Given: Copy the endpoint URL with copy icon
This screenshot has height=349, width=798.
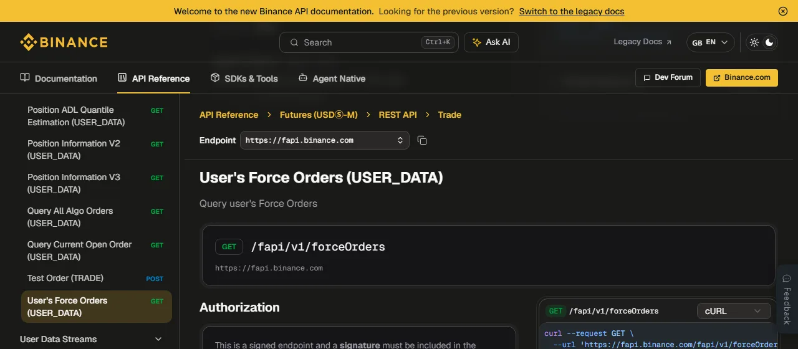Looking at the screenshot, I should click(422, 140).
